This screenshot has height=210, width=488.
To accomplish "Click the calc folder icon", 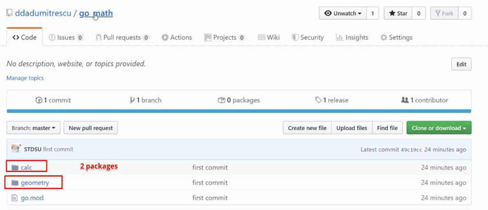I will [15, 167].
